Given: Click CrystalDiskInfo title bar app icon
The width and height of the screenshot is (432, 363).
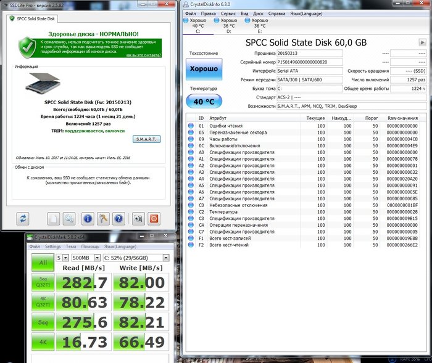Looking at the screenshot, I should click(x=186, y=4).
